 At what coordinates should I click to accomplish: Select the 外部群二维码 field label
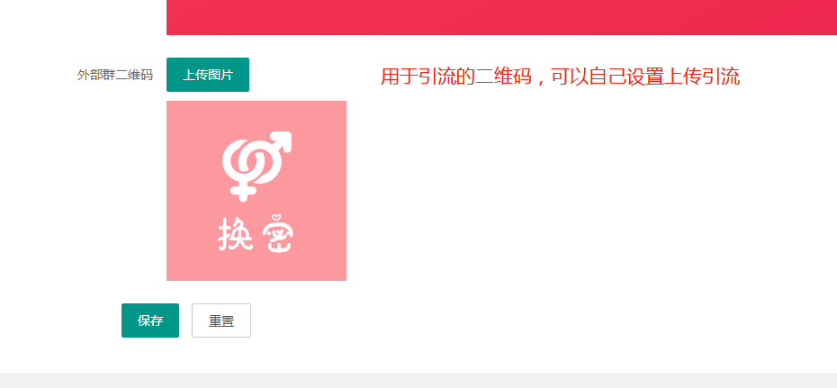[x=115, y=76]
